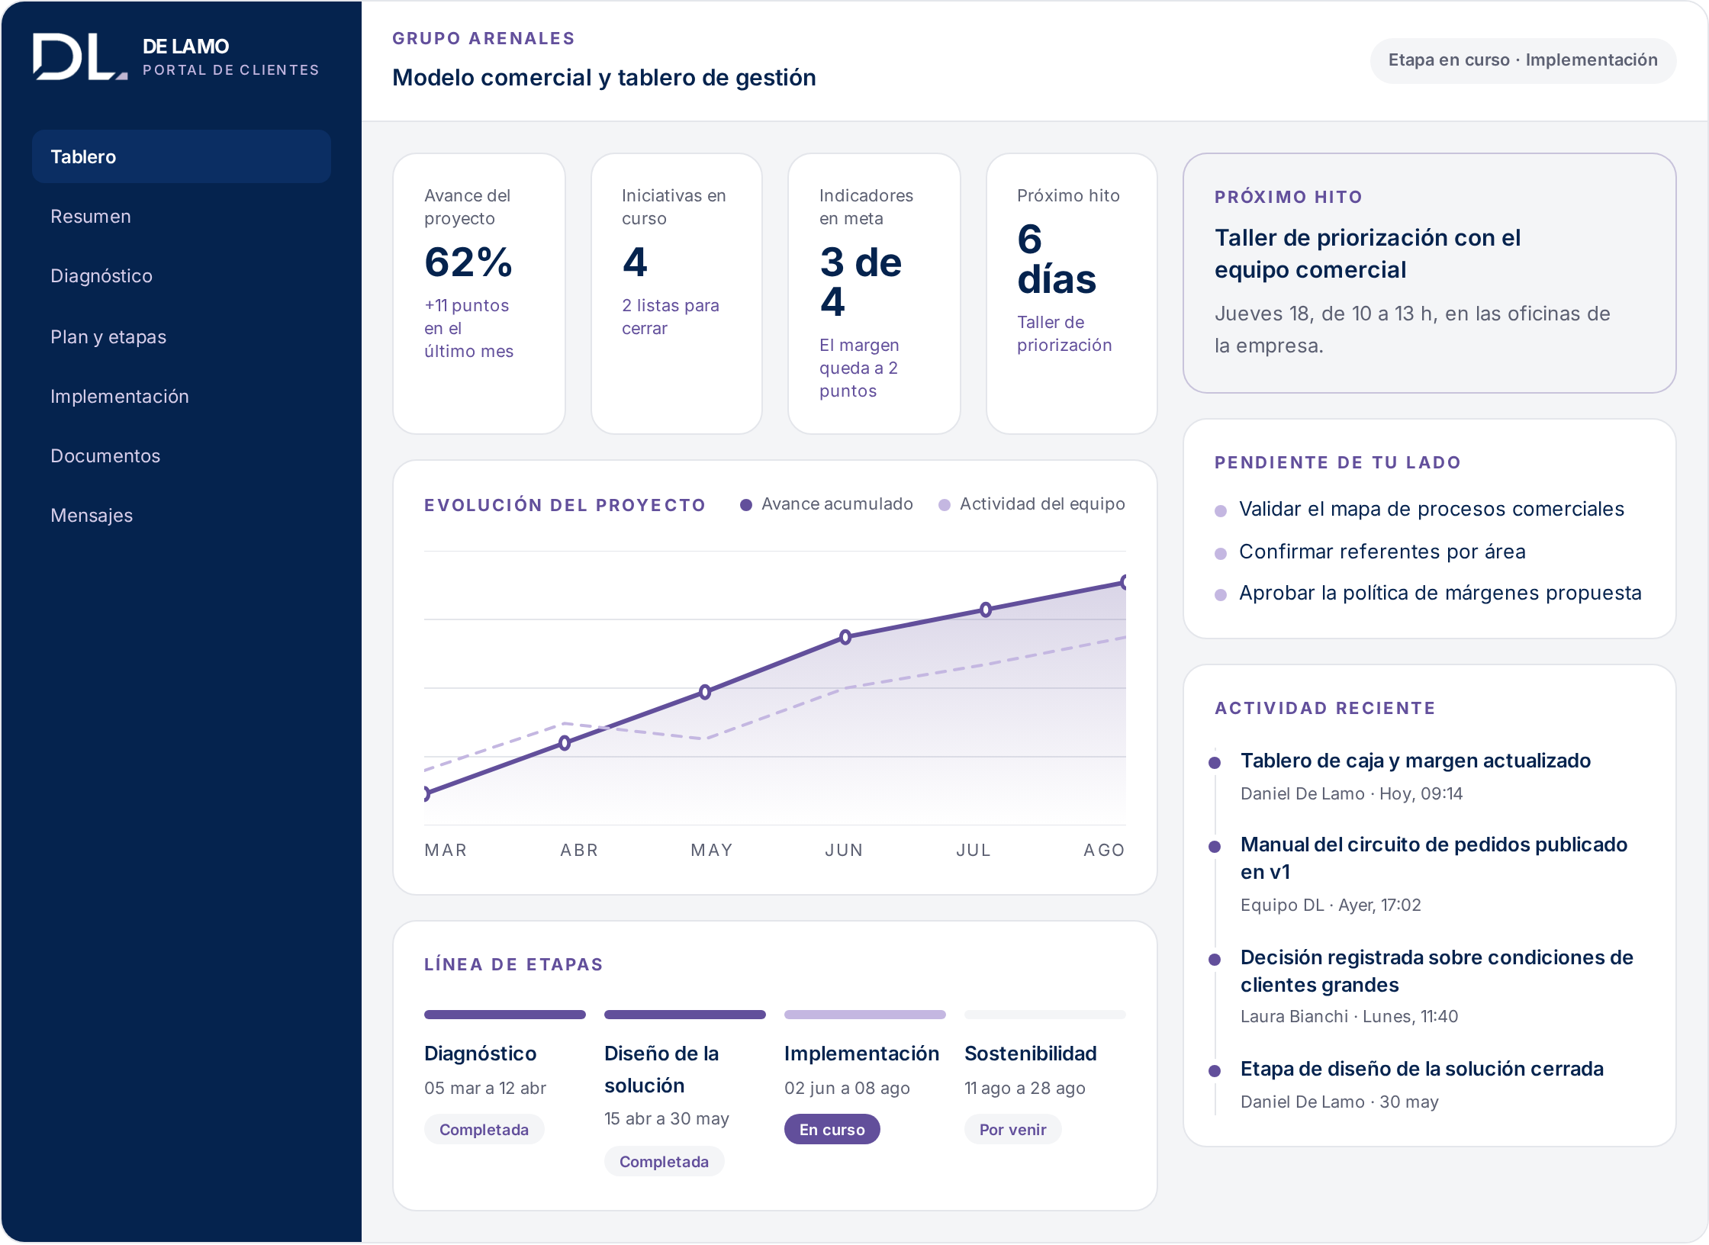Image resolution: width=1709 pixels, height=1245 pixels.
Task: Click the Actividad del equipo legend dot
Action: tap(945, 505)
